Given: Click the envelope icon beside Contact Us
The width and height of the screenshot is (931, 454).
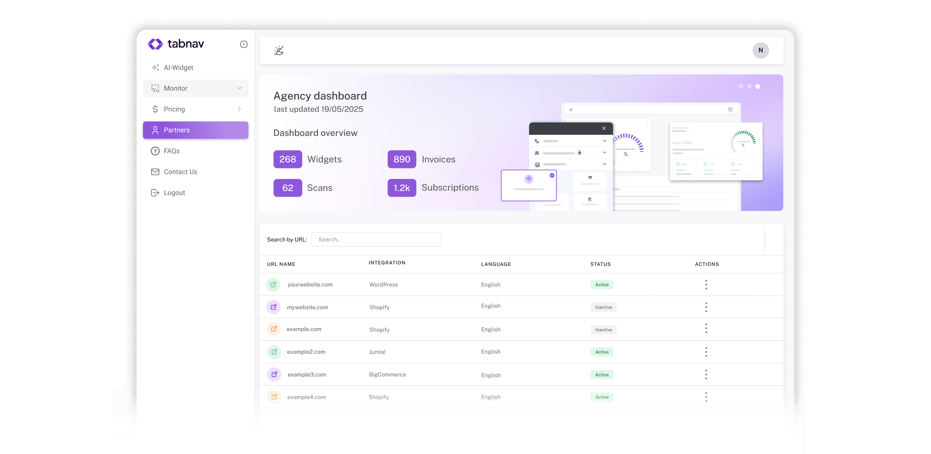Looking at the screenshot, I should (155, 172).
